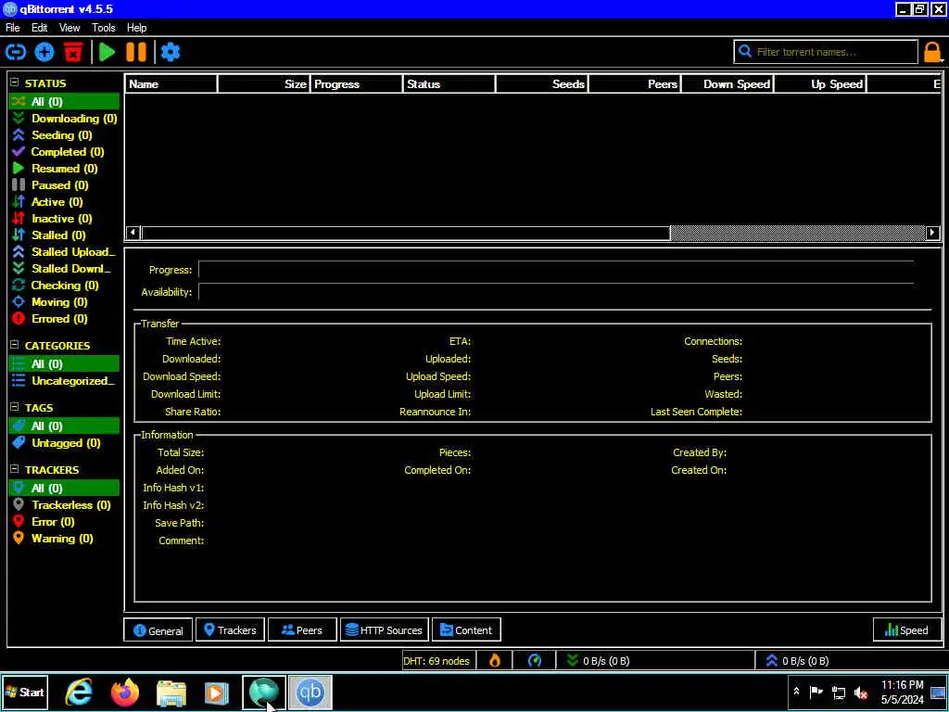Toggle alternative speed limits gauge icon
949x712 pixels.
coord(535,660)
